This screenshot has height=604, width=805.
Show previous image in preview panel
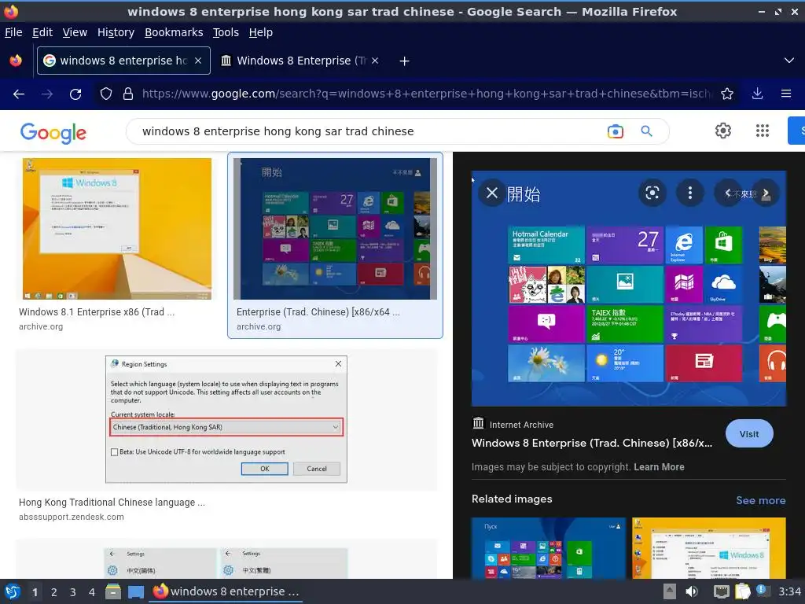pyautogui.click(x=727, y=193)
